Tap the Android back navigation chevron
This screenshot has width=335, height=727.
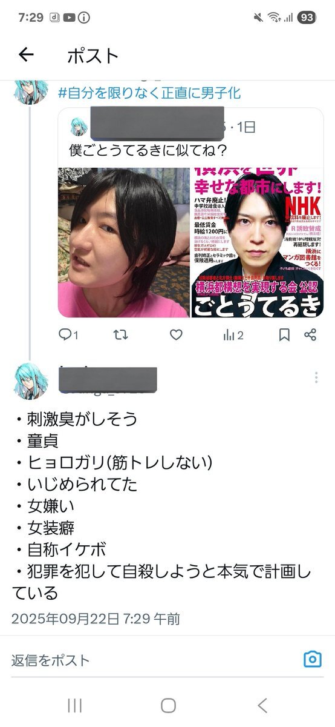(262, 705)
